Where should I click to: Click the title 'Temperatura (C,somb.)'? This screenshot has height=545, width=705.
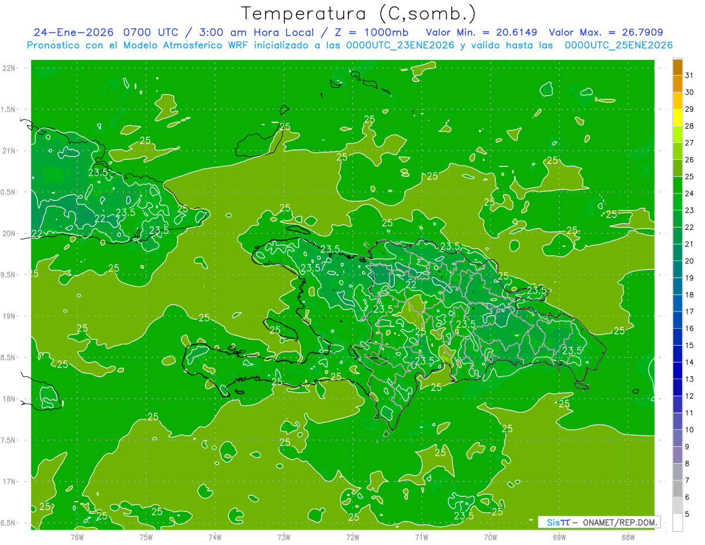click(358, 14)
